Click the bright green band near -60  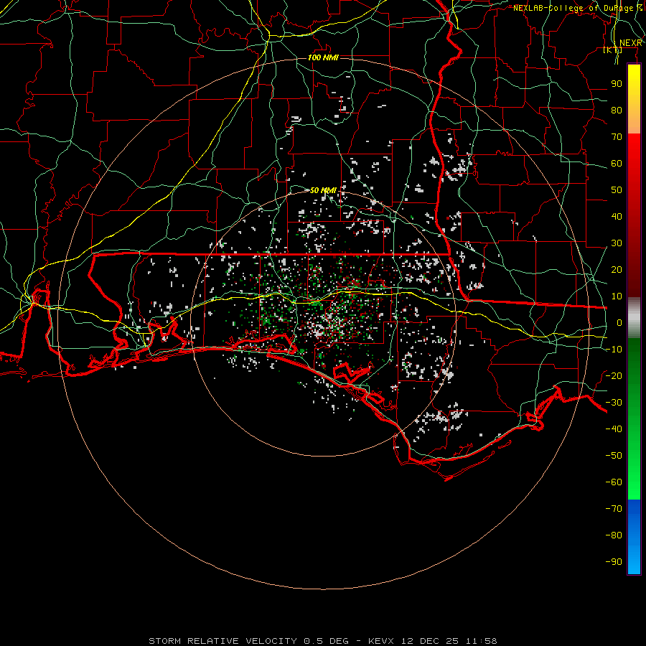coord(634,486)
